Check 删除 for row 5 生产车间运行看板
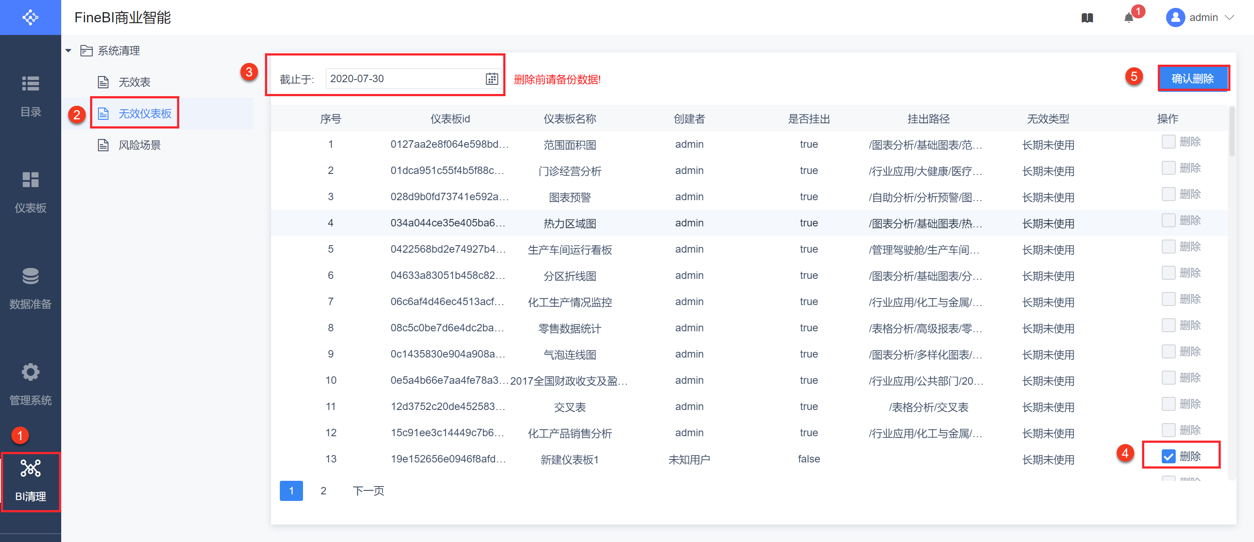 [x=1168, y=247]
